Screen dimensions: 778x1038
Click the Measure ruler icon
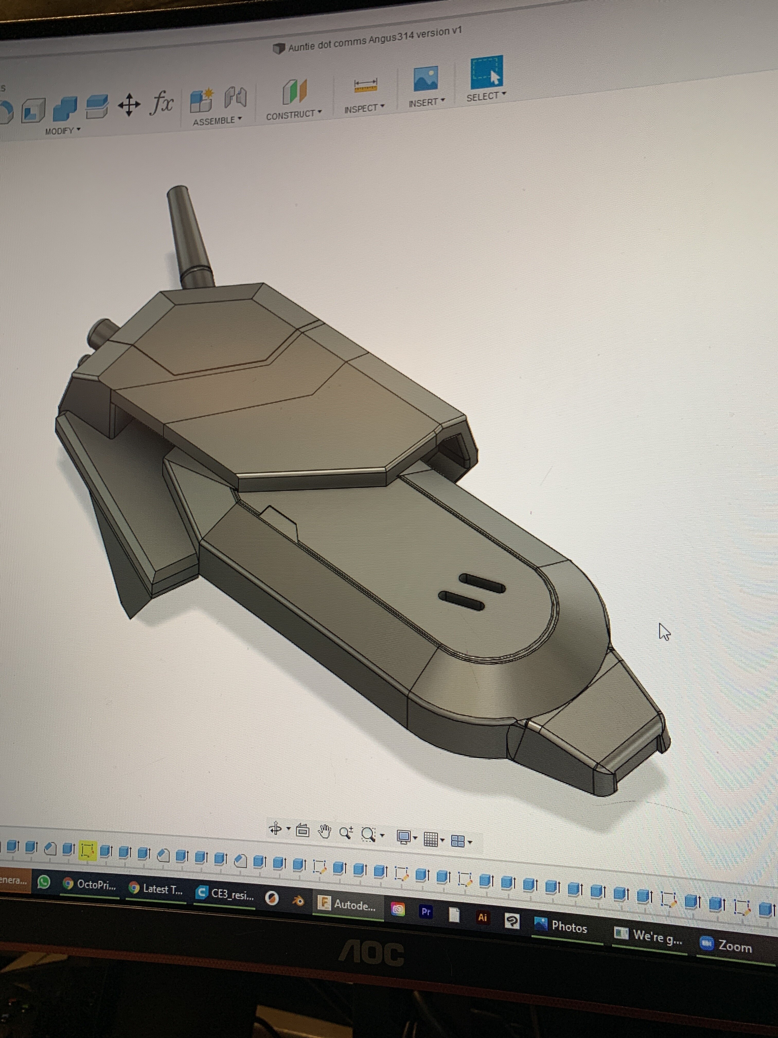(x=365, y=86)
